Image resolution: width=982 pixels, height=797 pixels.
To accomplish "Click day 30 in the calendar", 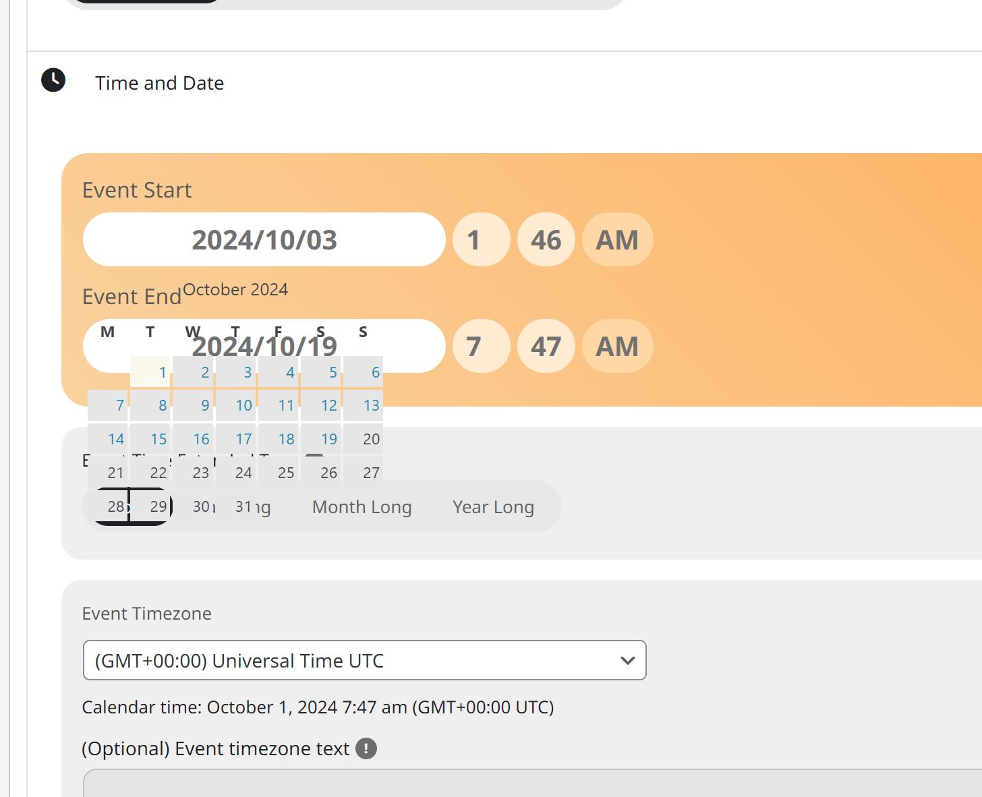I will click(x=193, y=506).
